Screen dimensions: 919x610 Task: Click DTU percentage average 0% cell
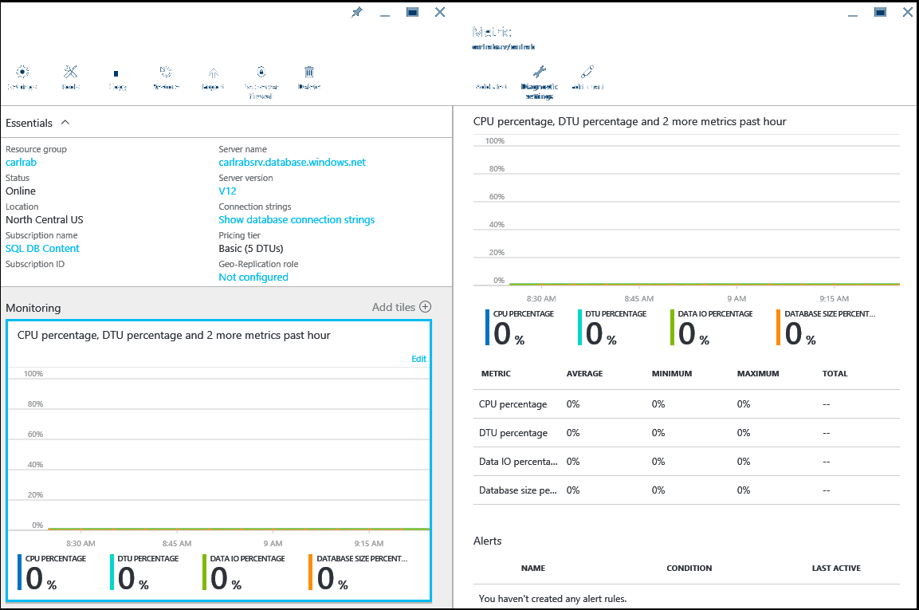pos(572,433)
